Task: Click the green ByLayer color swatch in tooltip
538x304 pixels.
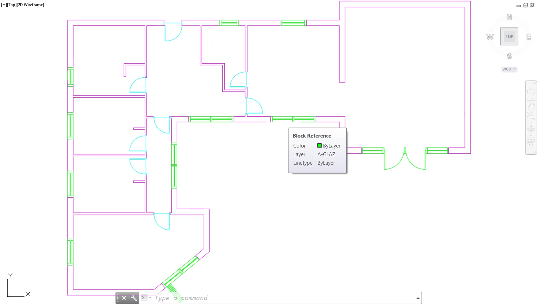Action: tap(319, 145)
